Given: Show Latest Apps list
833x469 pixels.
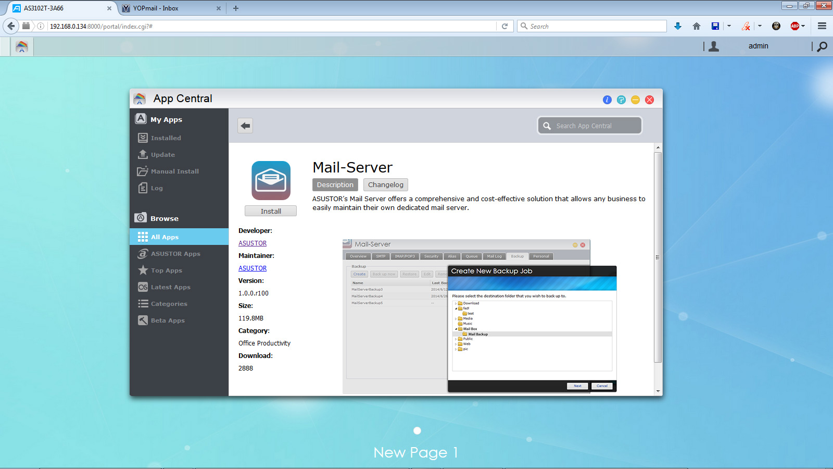Looking at the screenshot, I should 171,287.
